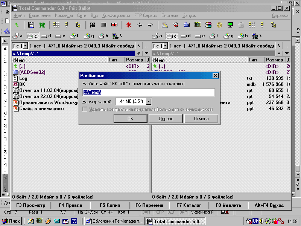Select the [ACDSee32] folder in left panel

(x=32, y=72)
